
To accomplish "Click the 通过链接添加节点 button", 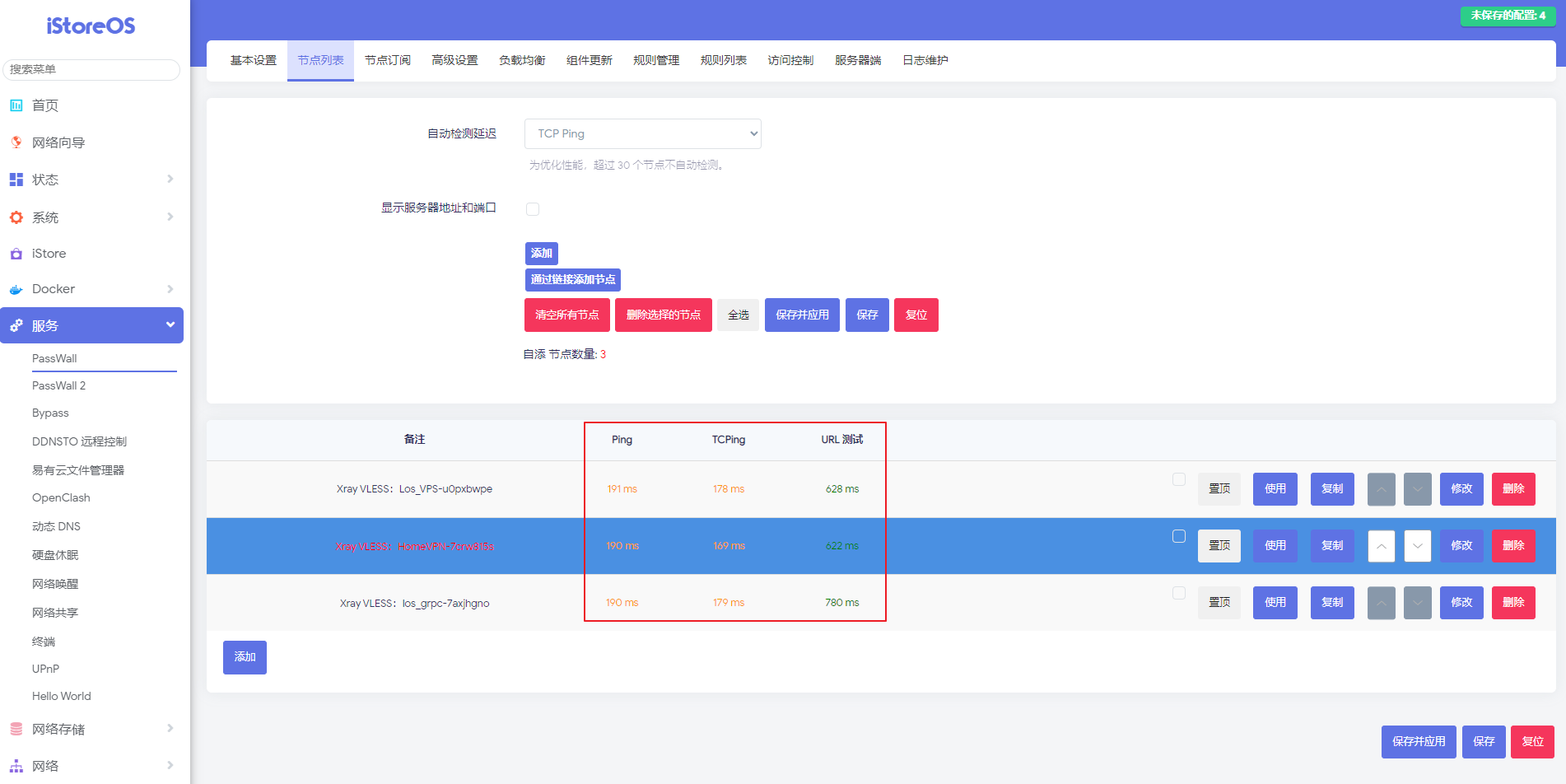I will click(572, 280).
